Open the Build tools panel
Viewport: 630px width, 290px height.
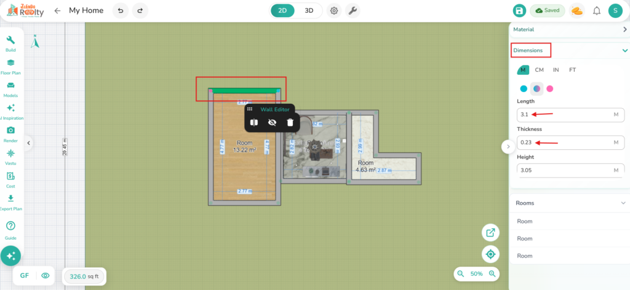10,42
